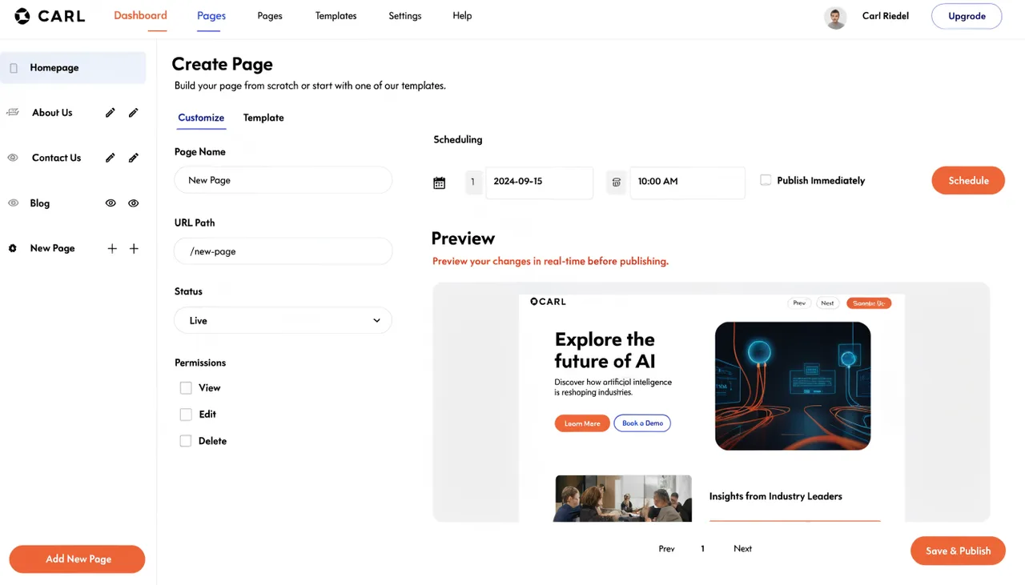Open the Status dropdown showing Live
Viewport: 1025px width, 585px height.
283,320
